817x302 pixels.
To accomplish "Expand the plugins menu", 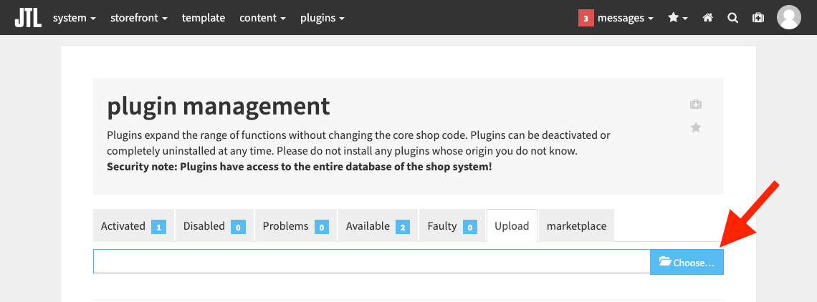I will click(322, 18).
